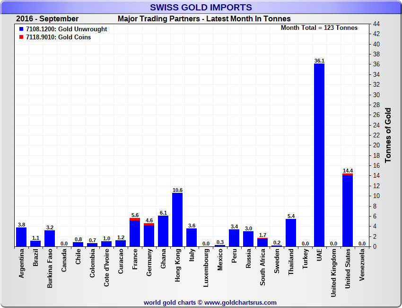Screen dimensions: 402x308
Task: Click the Hong Kong bar
Action: [x=177, y=219]
